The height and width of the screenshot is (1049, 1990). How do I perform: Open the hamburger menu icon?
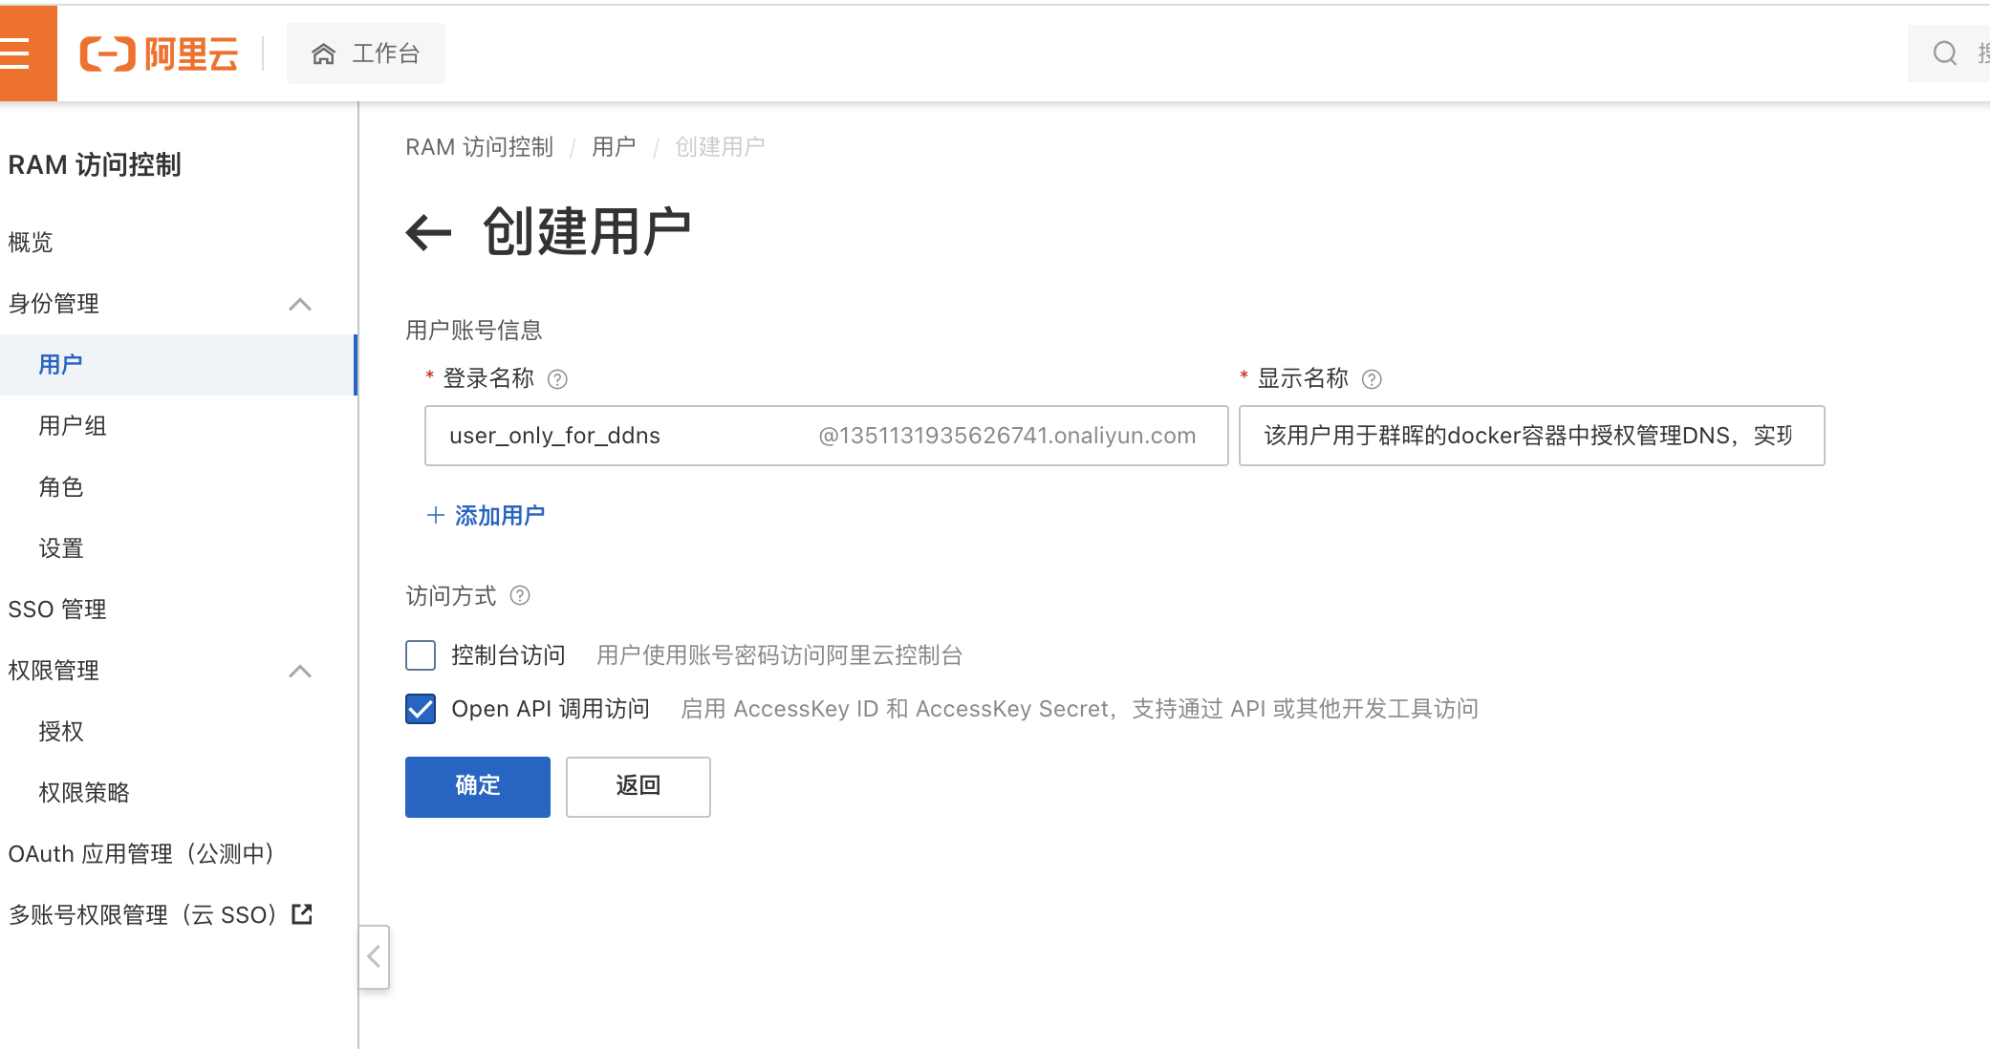tap(17, 54)
